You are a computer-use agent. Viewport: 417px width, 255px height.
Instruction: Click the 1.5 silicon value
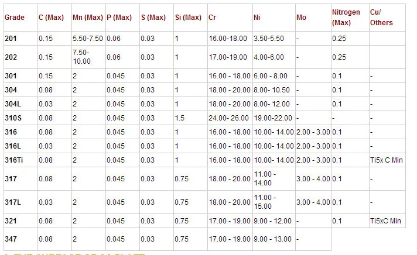tap(178, 118)
